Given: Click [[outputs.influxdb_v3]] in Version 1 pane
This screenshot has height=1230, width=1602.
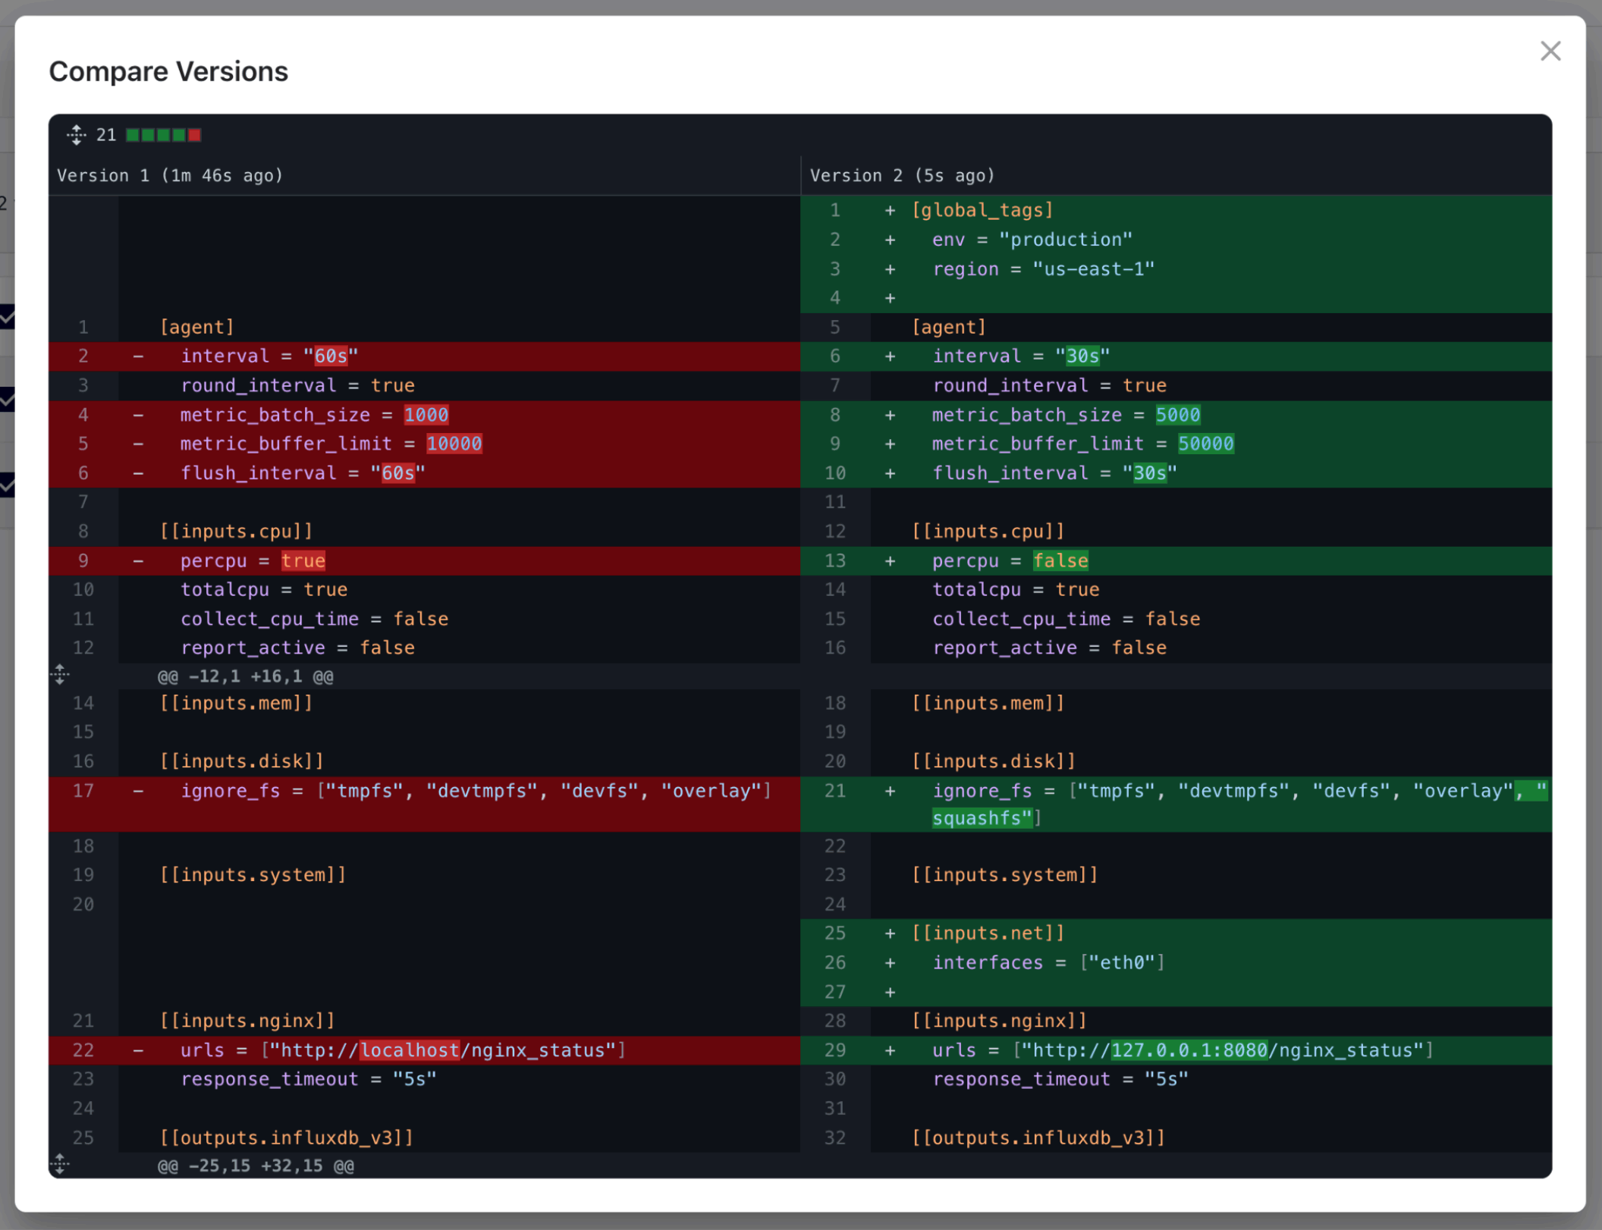Looking at the screenshot, I should pos(286,1137).
